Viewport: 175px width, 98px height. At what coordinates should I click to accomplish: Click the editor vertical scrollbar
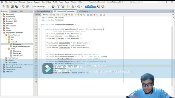tap(172, 56)
